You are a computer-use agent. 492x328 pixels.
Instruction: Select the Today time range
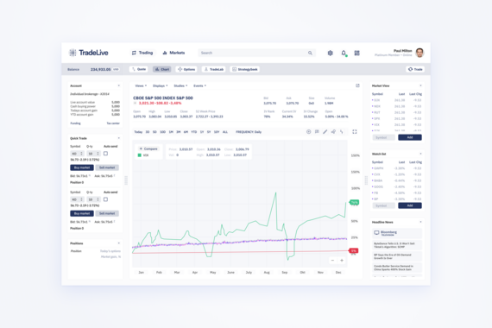pos(138,132)
